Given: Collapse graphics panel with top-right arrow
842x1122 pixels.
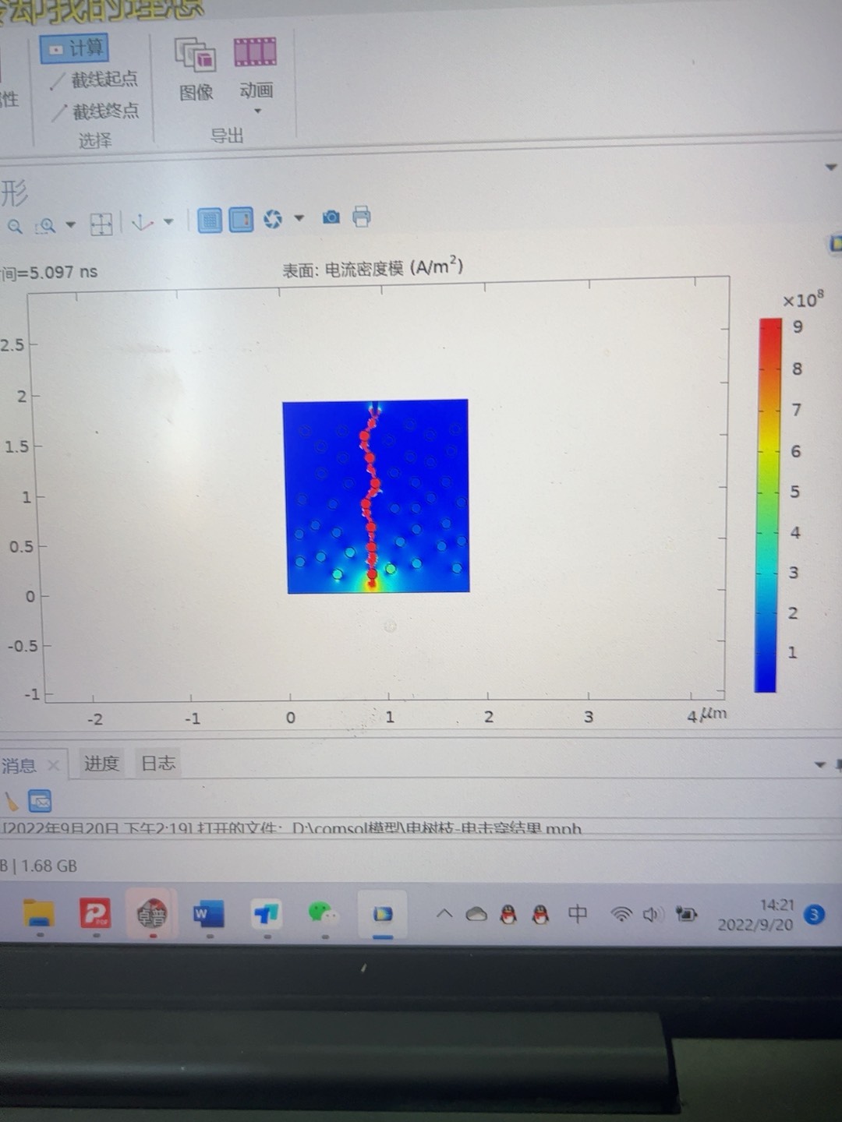Looking at the screenshot, I should coord(831,167).
